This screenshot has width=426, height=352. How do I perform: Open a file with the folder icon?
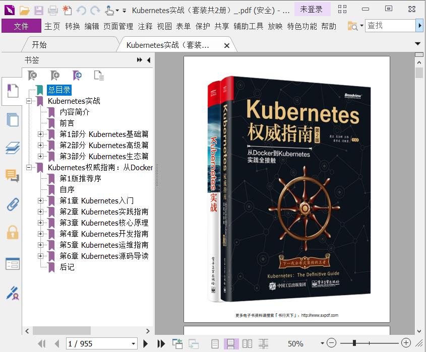(25, 10)
